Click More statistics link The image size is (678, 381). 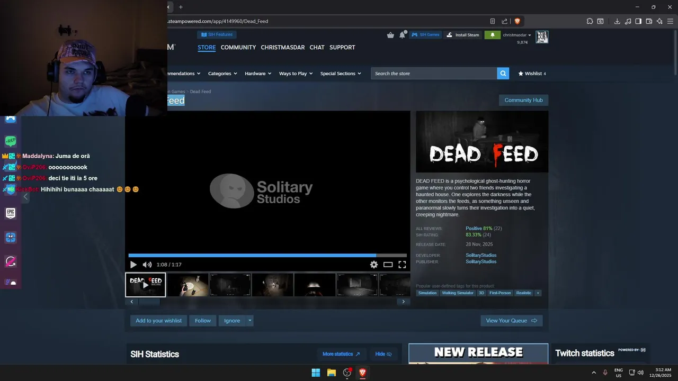pyautogui.click(x=341, y=354)
